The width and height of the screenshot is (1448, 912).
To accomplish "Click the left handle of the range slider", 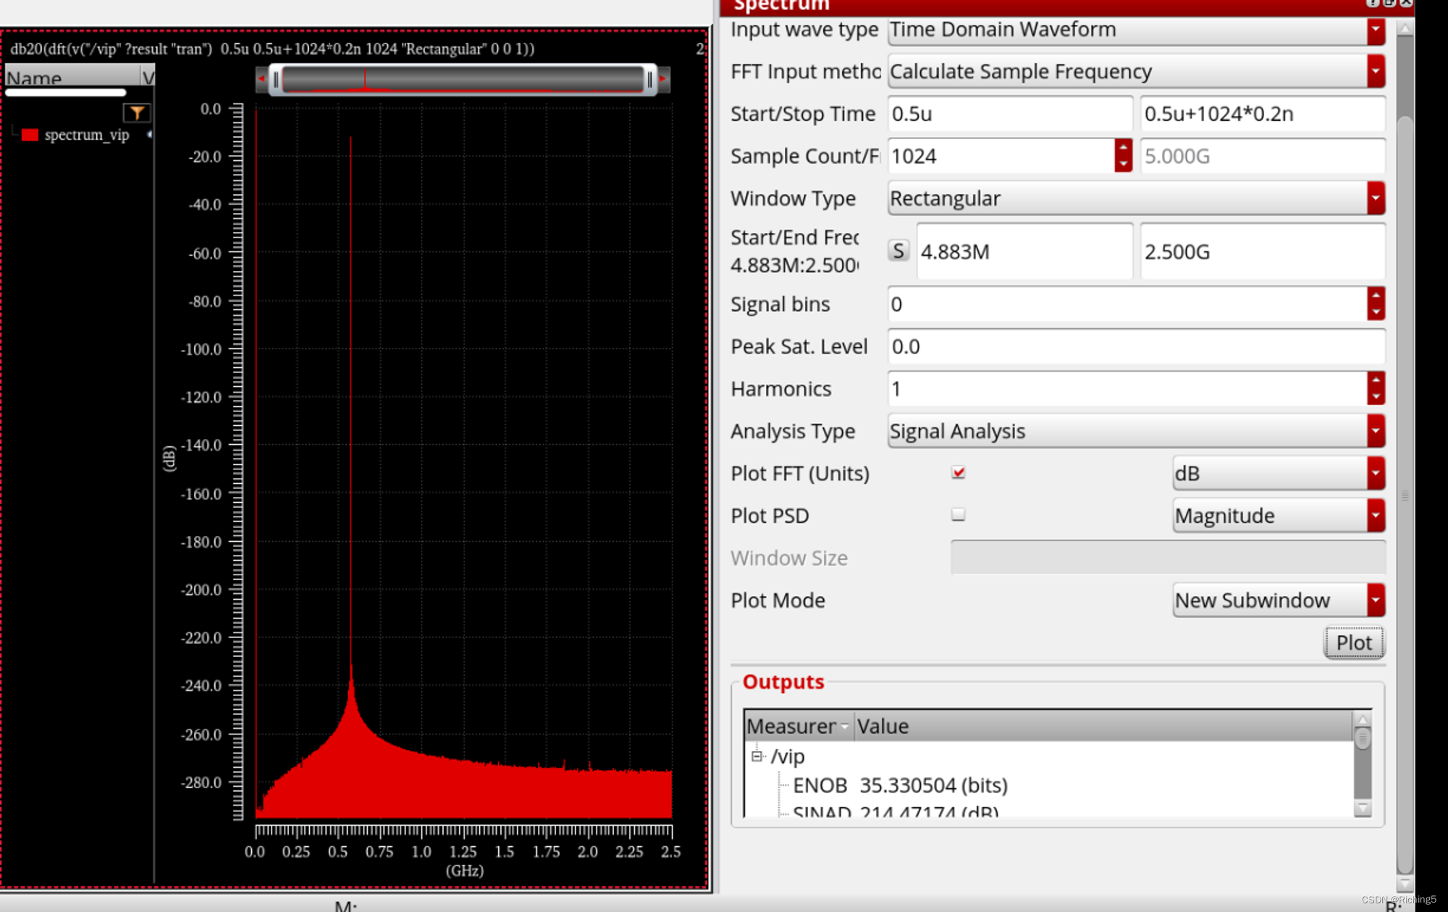I will point(276,79).
